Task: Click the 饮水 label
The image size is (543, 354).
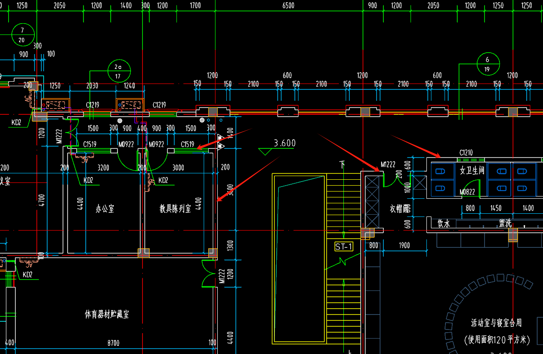Action: tap(444, 223)
